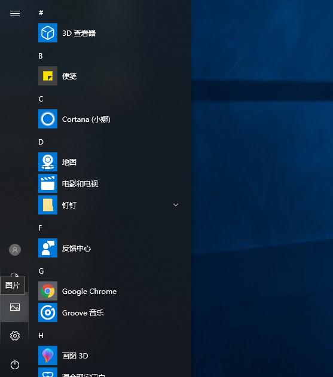
Task: Open the 地图 maps app icon
Action: click(x=48, y=162)
